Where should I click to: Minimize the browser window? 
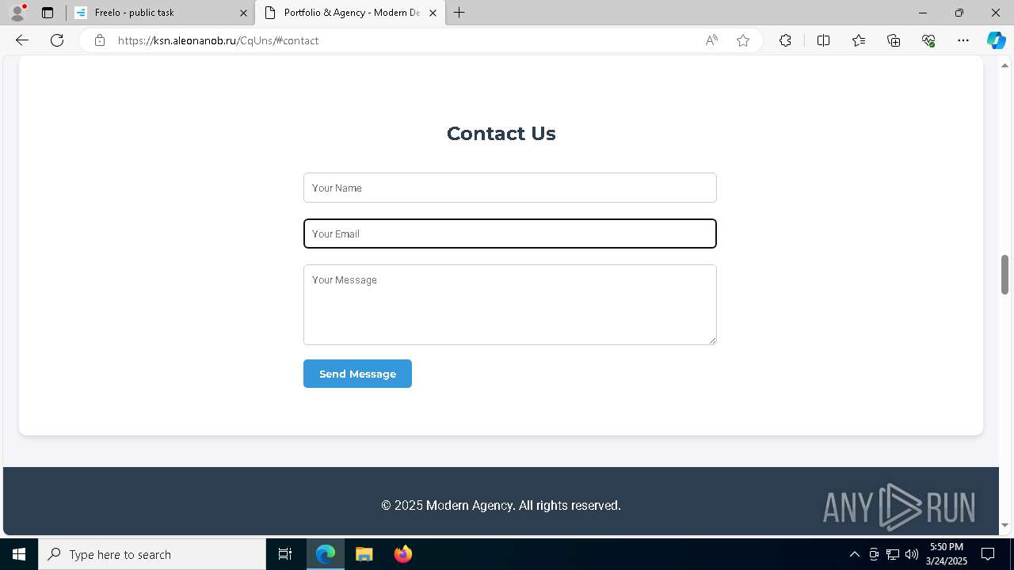(x=923, y=13)
